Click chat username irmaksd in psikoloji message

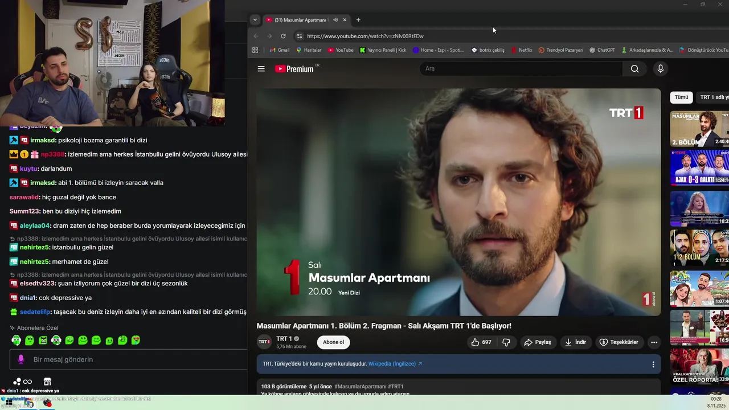[43, 140]
